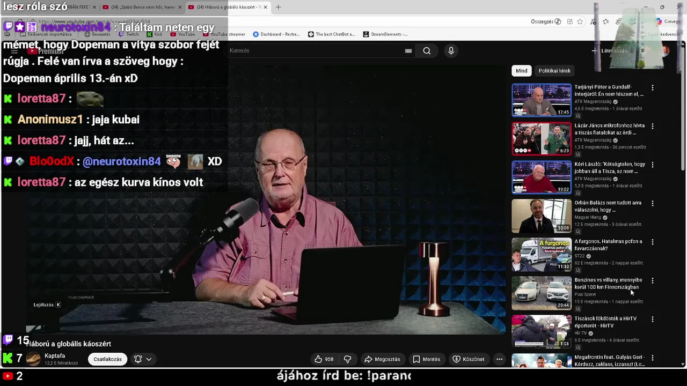Click the Létrehozás create button

pos(610,51)
